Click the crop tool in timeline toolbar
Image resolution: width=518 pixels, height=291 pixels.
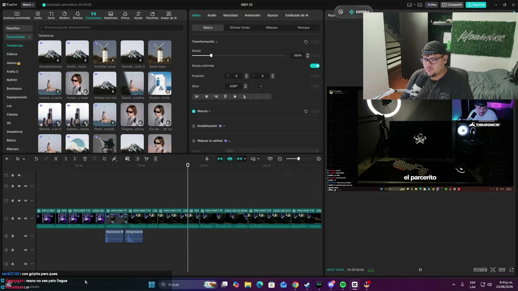tap(104, 159)
